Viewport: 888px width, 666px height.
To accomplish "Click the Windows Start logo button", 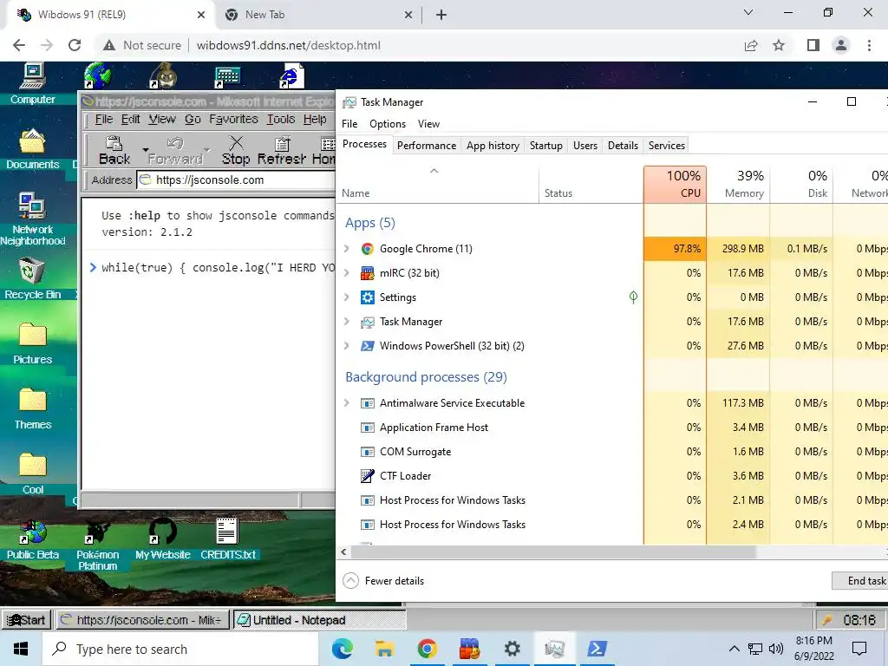I will pyautogui.click(x=21, y=649).
